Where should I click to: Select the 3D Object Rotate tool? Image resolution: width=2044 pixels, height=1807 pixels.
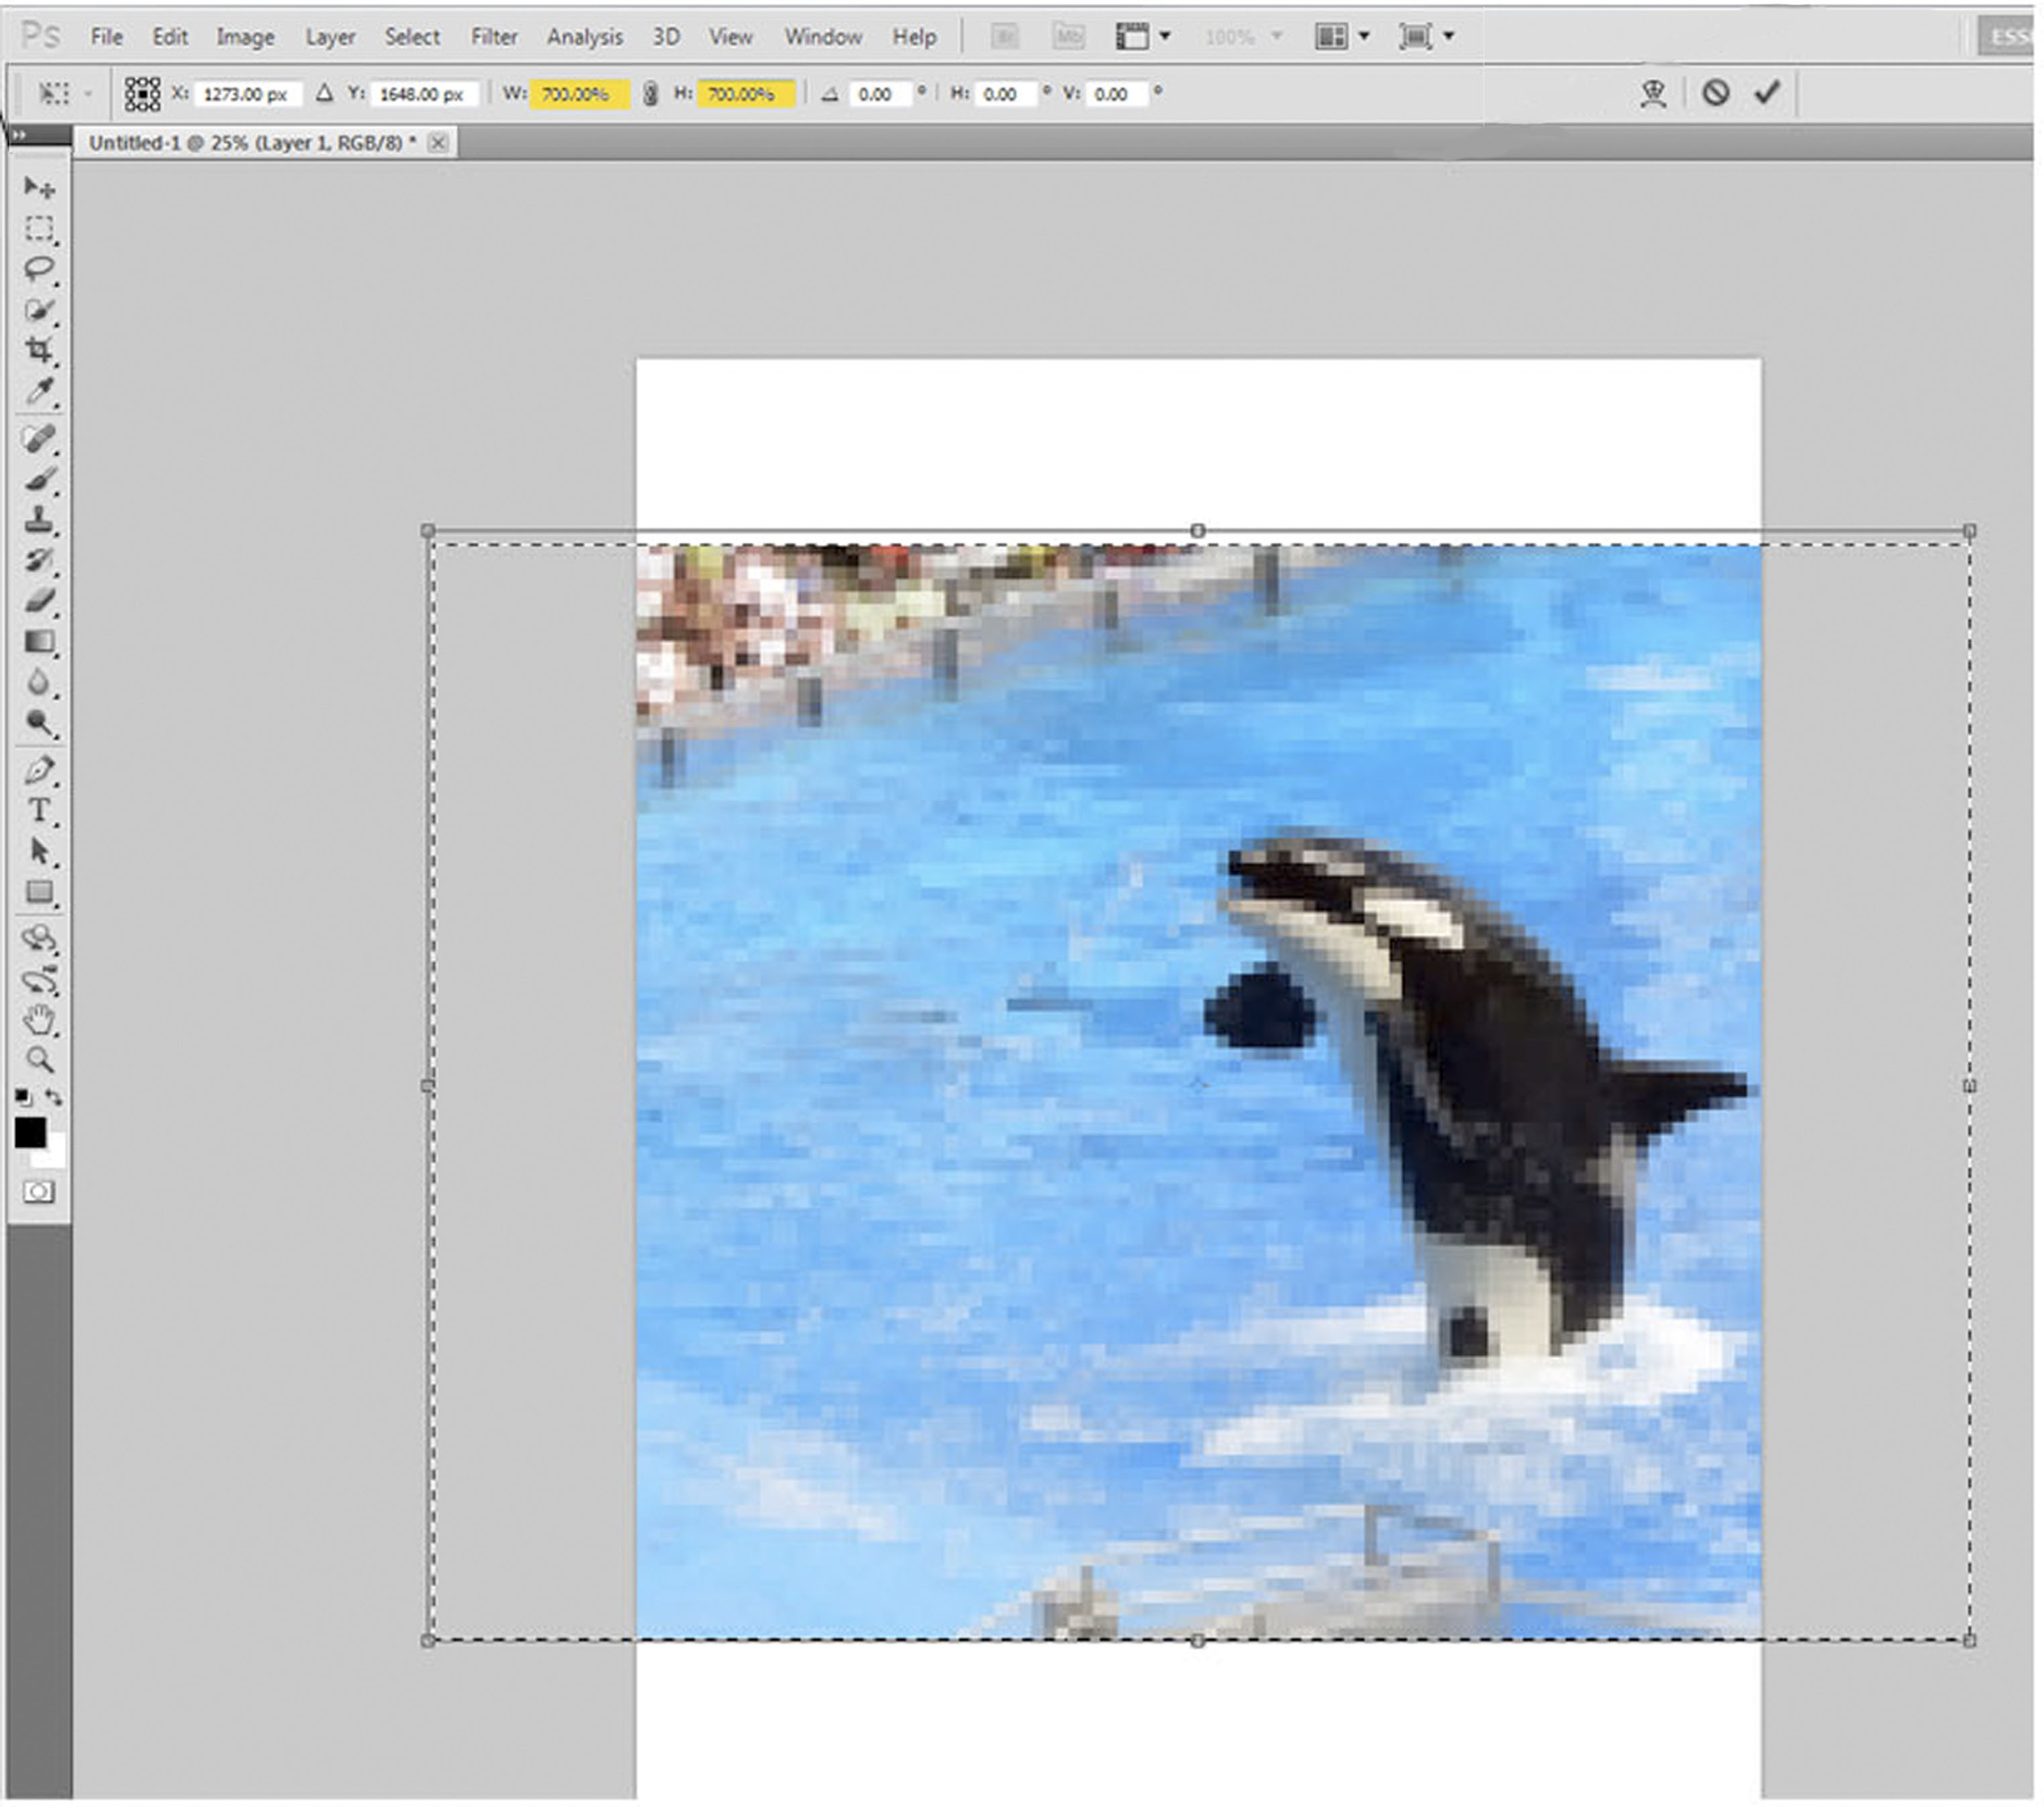coord(39,939)
